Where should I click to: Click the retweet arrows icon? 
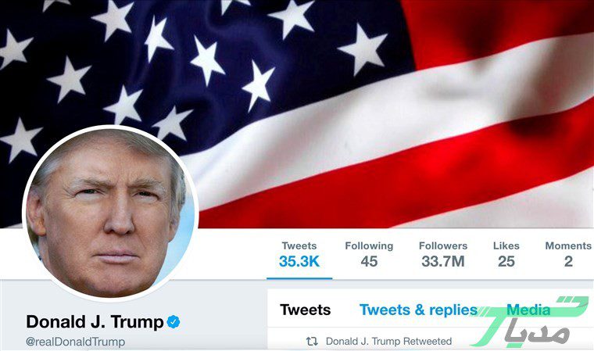tap(312, 342)
